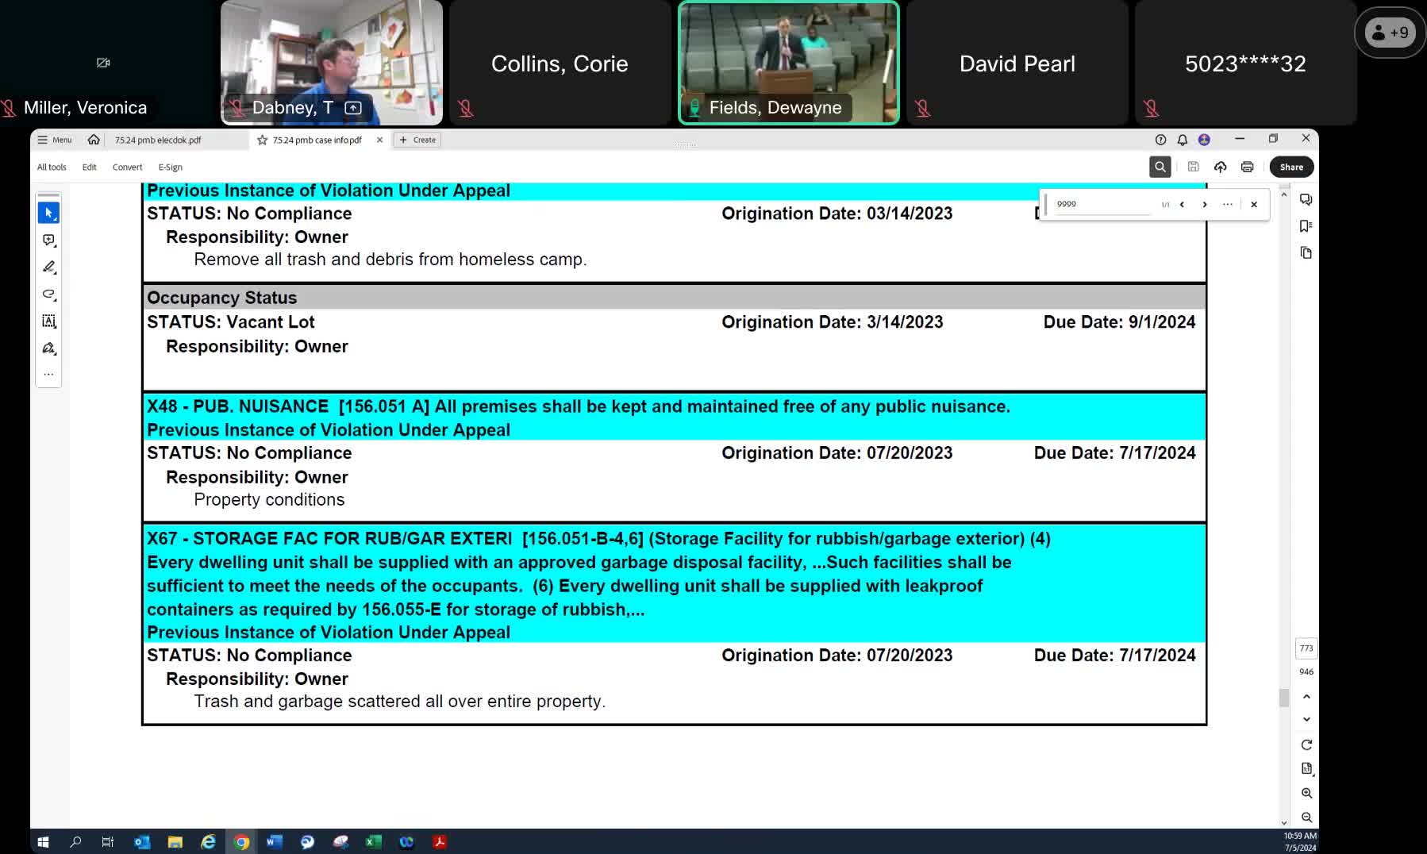Click the print icon
This screenshot has width=1427, height=854.
tap(1247, 167)
